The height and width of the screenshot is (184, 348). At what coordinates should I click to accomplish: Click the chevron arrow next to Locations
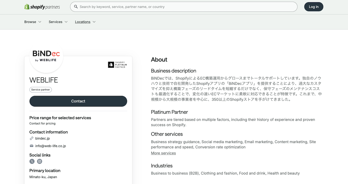click(x=94, y=22)
